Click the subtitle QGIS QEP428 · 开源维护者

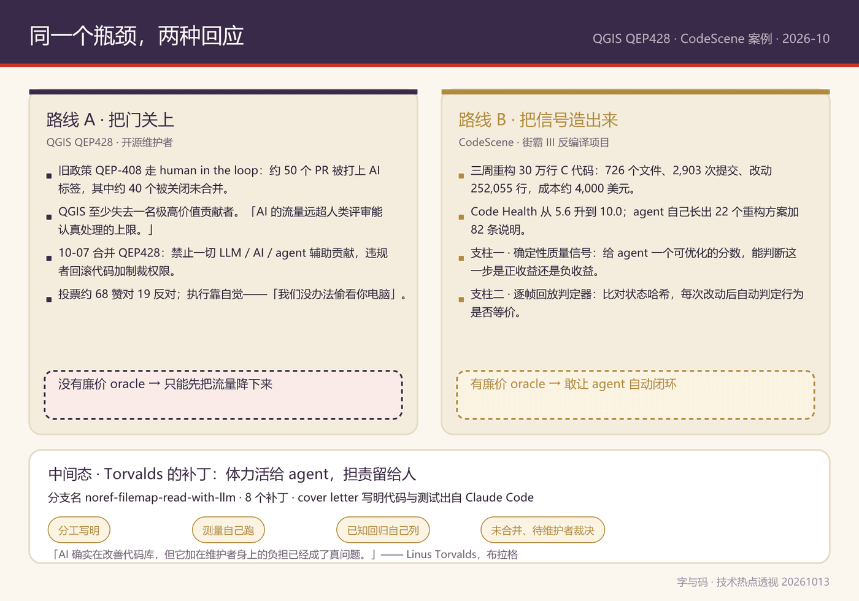(110, 142)
